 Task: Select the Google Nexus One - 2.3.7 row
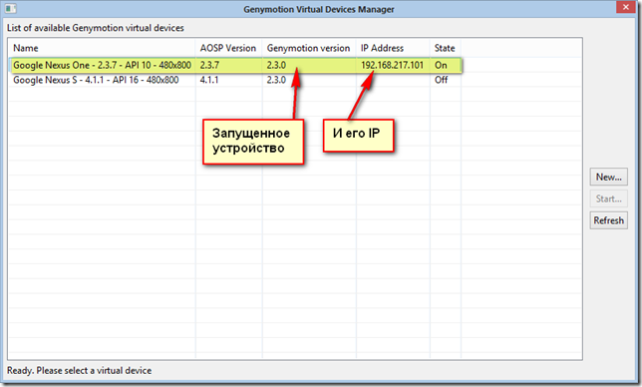click(x=235, y=65)
